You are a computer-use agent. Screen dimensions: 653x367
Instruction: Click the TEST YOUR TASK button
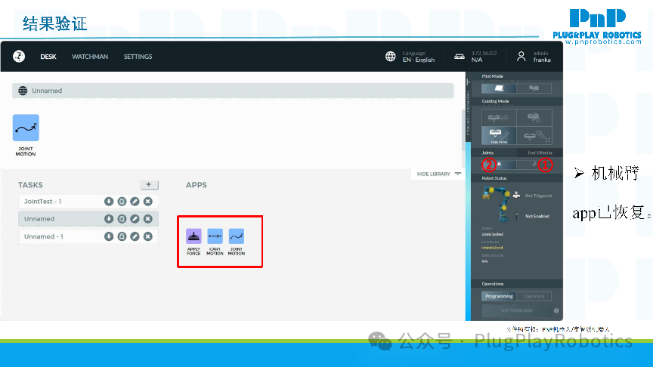[x=517, y=310]
